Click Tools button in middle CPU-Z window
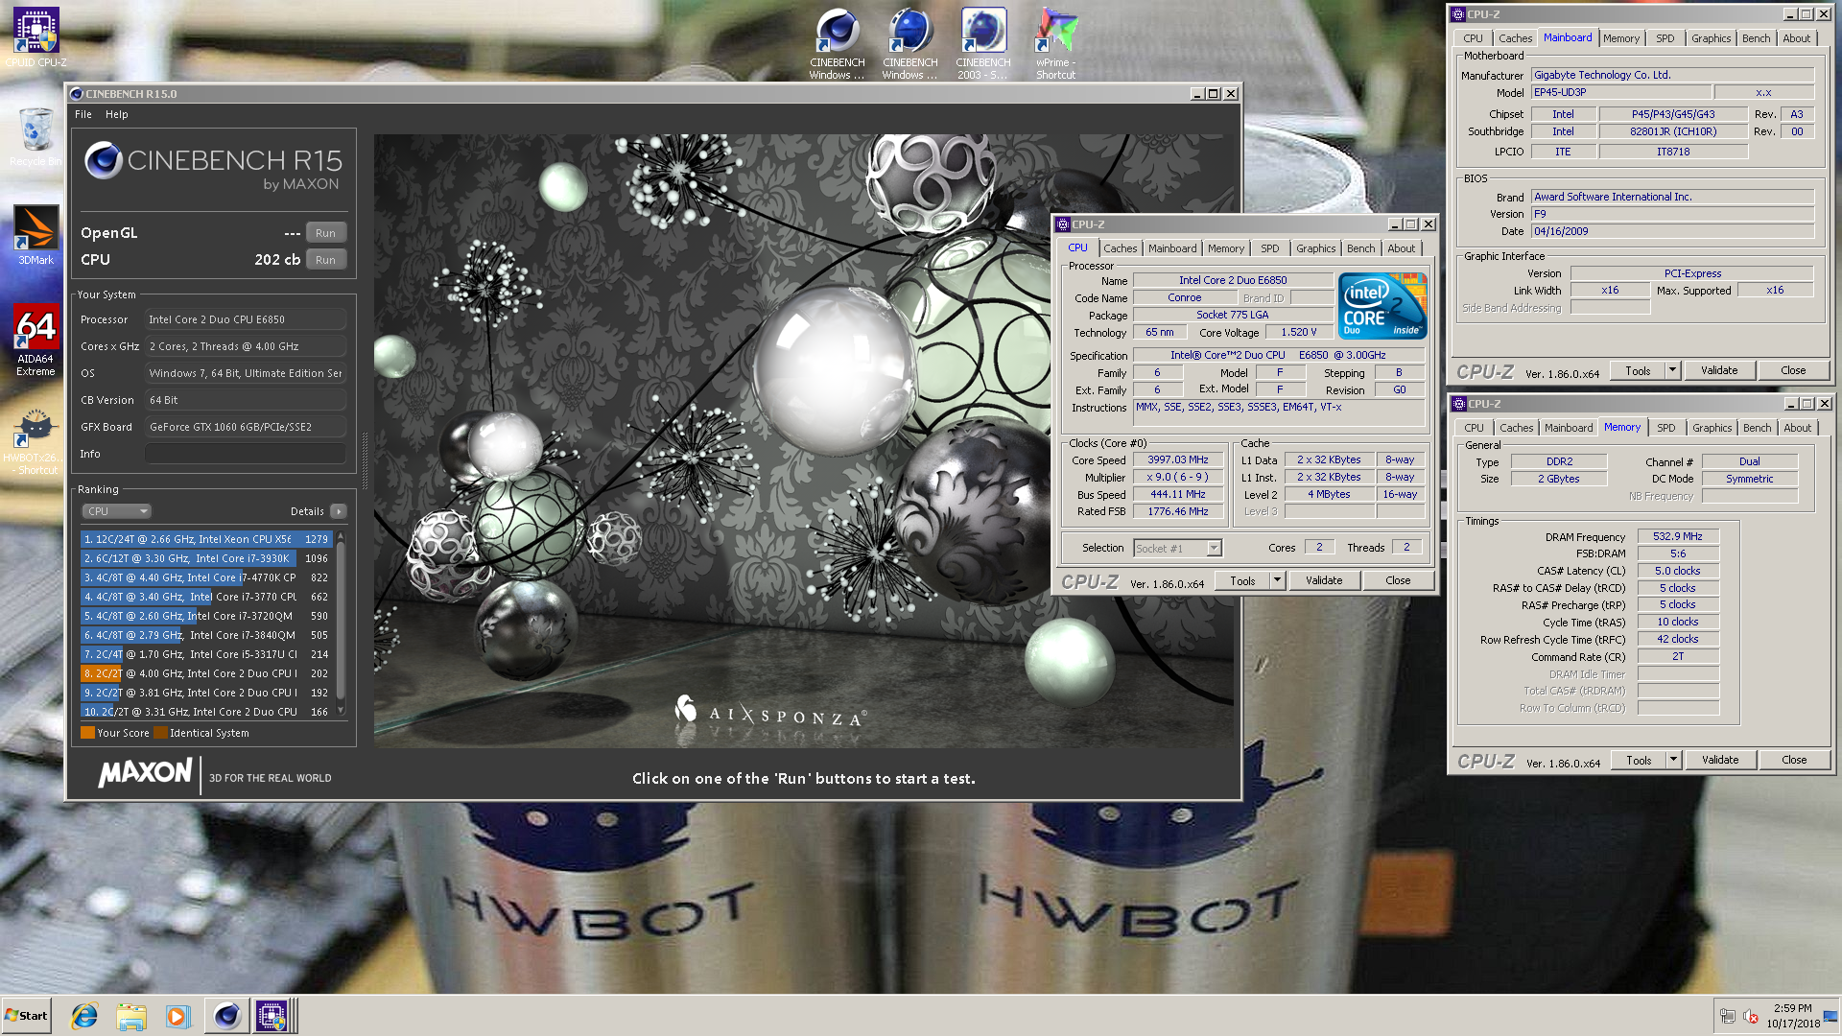This screenshot has width=1842, height=1036. pyautogui.click(x=1242, y=580)
